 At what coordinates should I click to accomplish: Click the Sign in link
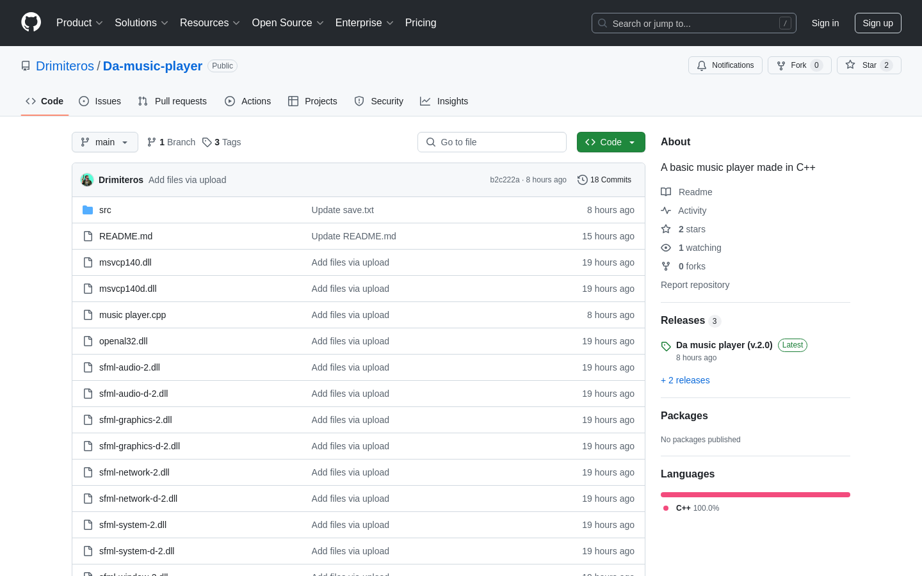click(x=825, y=23)
